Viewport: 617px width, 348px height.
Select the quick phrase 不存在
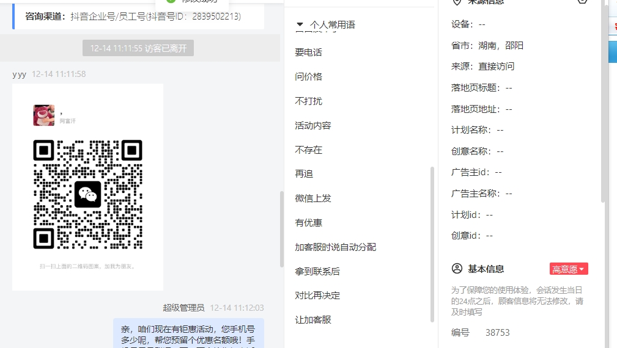click(x=308, y=150)
